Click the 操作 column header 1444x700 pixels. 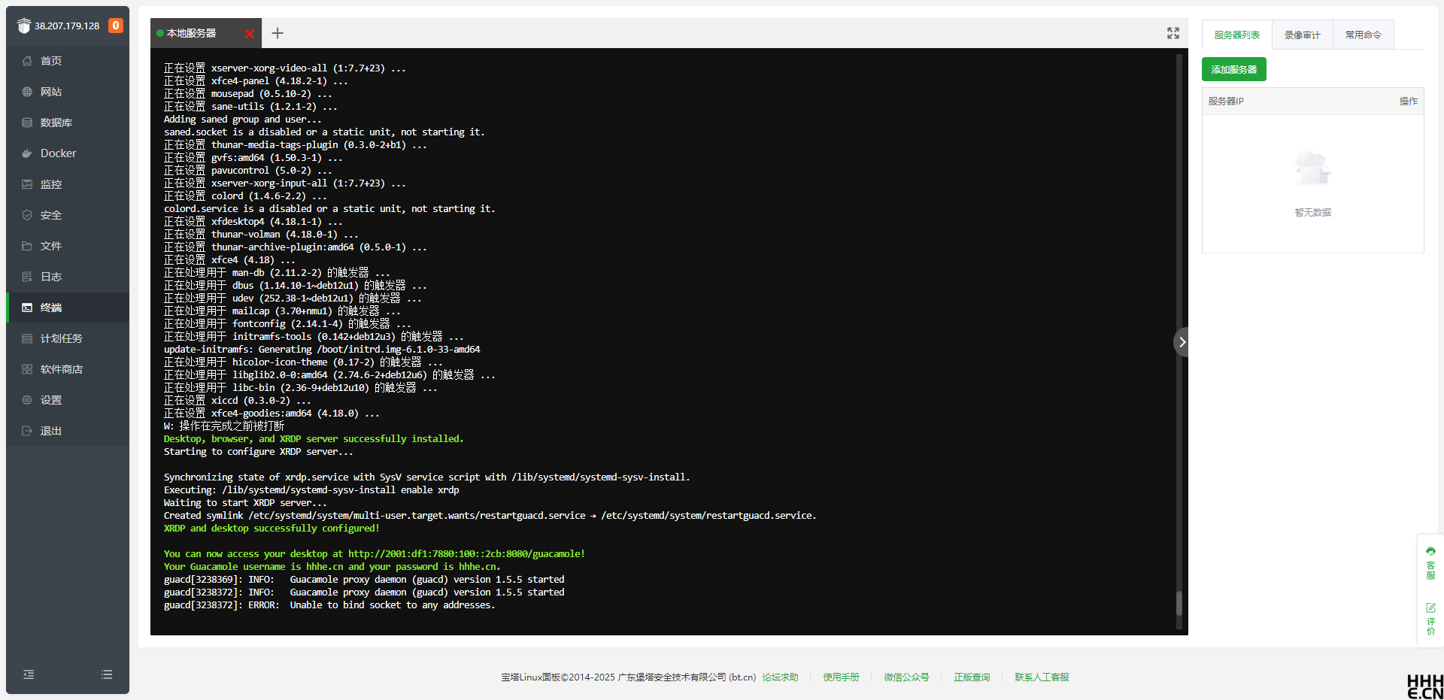tap(1409, 102)
